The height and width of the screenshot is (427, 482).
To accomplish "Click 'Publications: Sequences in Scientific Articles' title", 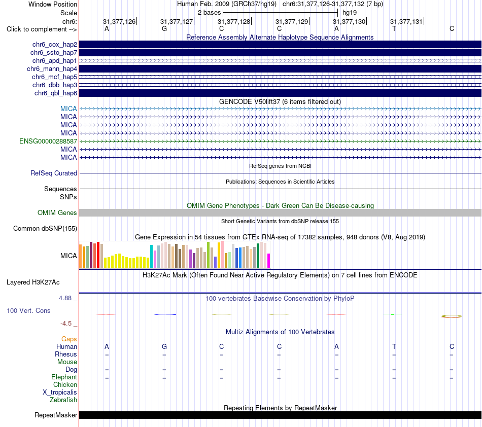I will coord(280,182).
